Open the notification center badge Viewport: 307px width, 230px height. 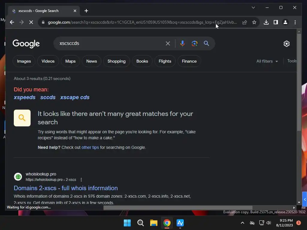(x=298, y=223)
